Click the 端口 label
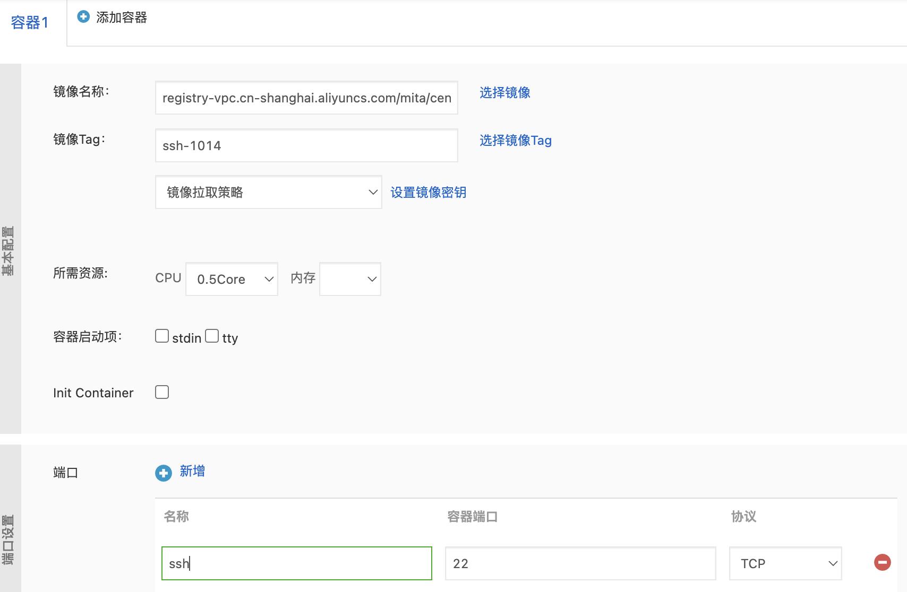 tap(66, 473)
